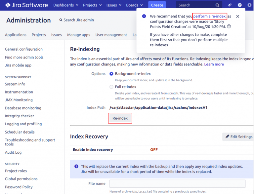Open Database monitoring page
Screen dimensions: 254x194
(x=23, y=108)
